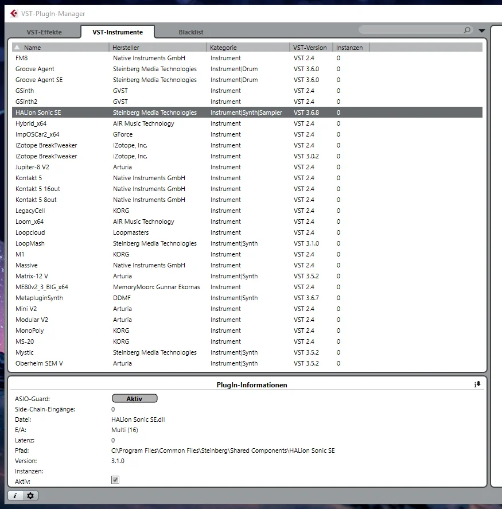Click the sort arrow in Name header
Image resolution: width=502 pixels, height=509 pixels.
(x=17, y=47)
